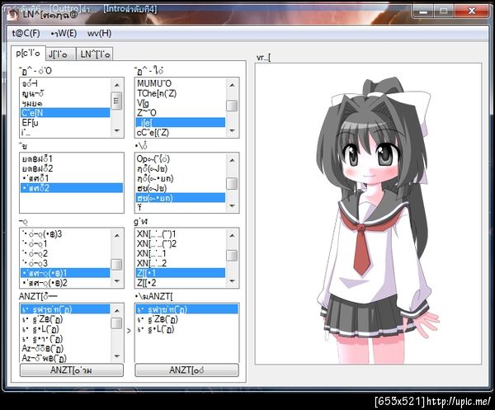Select first item ending in 1 in second-row left list

coord(72,158)
